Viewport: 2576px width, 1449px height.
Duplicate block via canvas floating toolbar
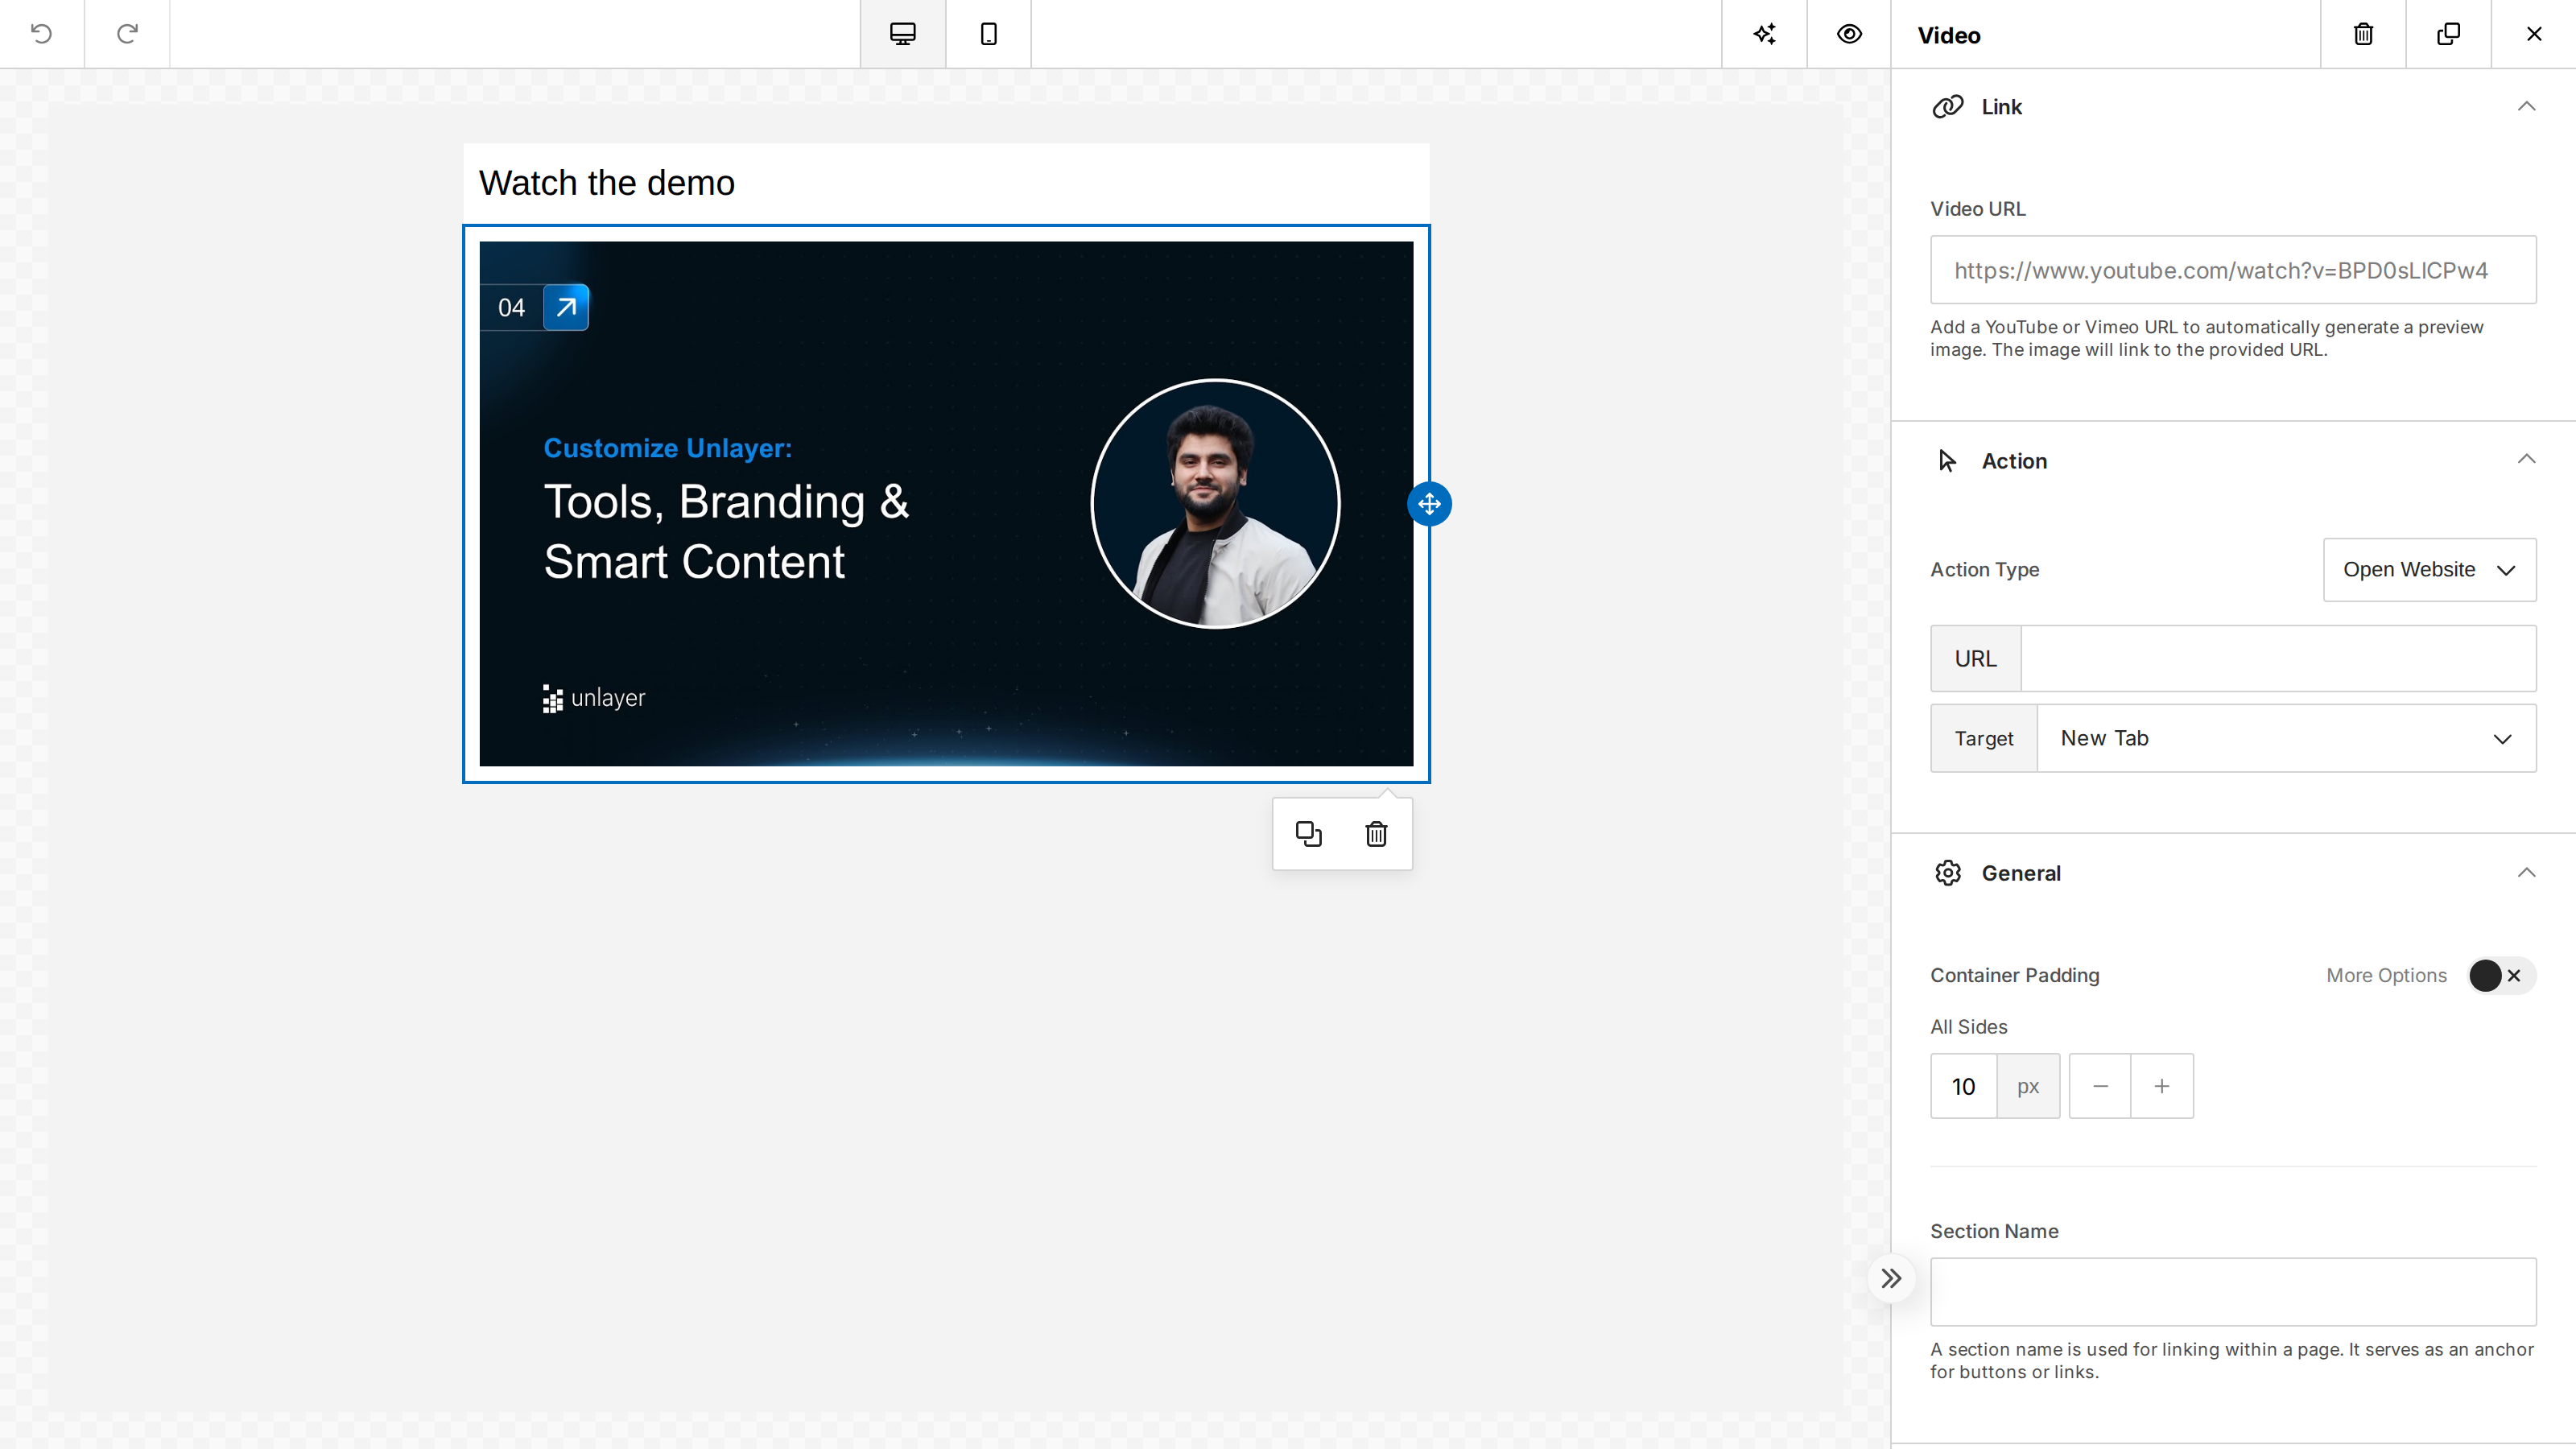pos(1308,834)
